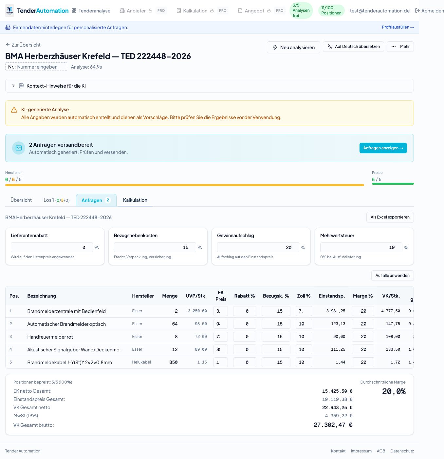Open the Mehr options menu
Screen dimensions: 444x459
point(400,47)
